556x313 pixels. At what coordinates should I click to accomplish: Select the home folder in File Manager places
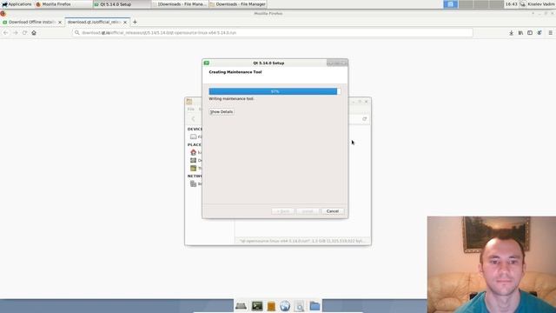coord(195,152)
